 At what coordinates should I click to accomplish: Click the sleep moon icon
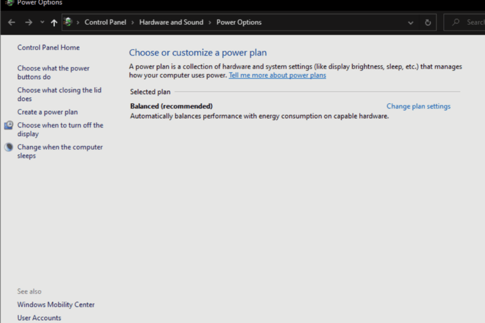(9, 147)
